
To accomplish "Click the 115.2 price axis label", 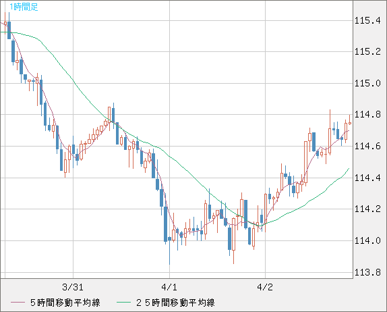I will pyautogui.click(x=367, y=52).
